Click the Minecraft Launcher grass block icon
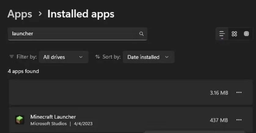 tap(20, 120)
